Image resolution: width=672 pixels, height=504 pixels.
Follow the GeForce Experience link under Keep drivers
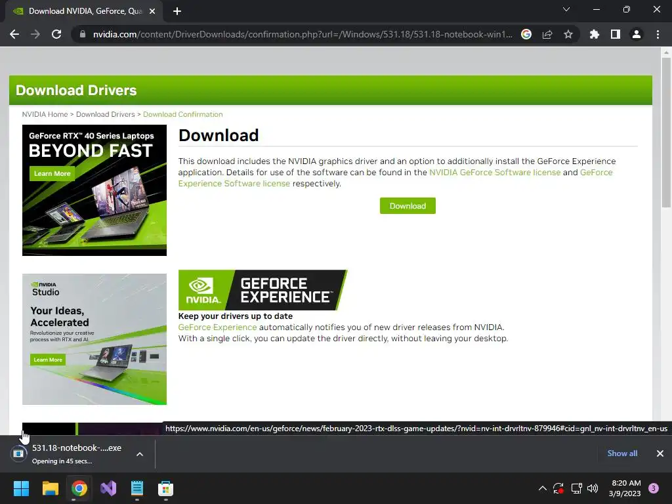click(217, 327)
